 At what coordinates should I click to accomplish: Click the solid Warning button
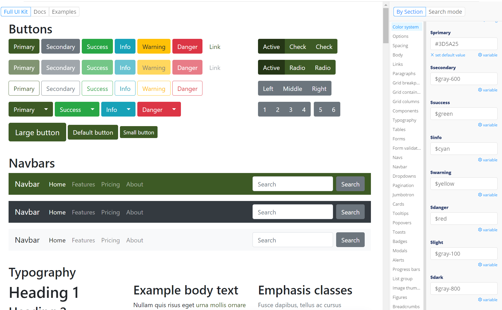tap(154, 46)
